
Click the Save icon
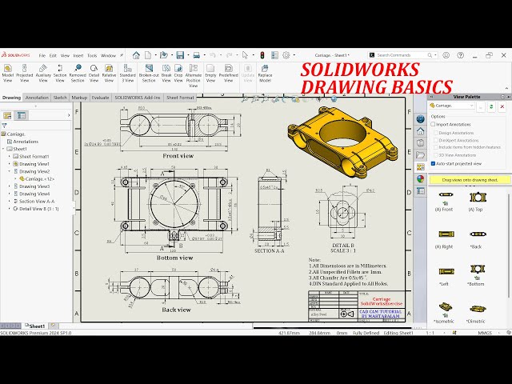[x=180, y=55]
